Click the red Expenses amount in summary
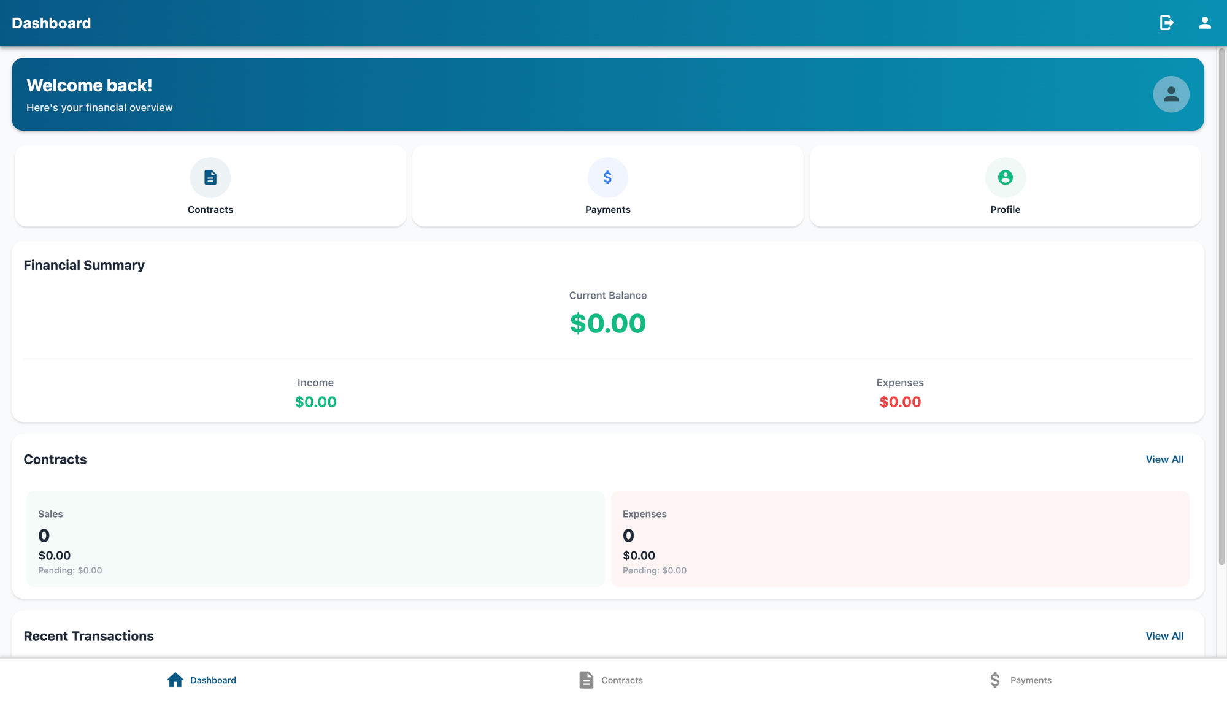 pos(900,402)
